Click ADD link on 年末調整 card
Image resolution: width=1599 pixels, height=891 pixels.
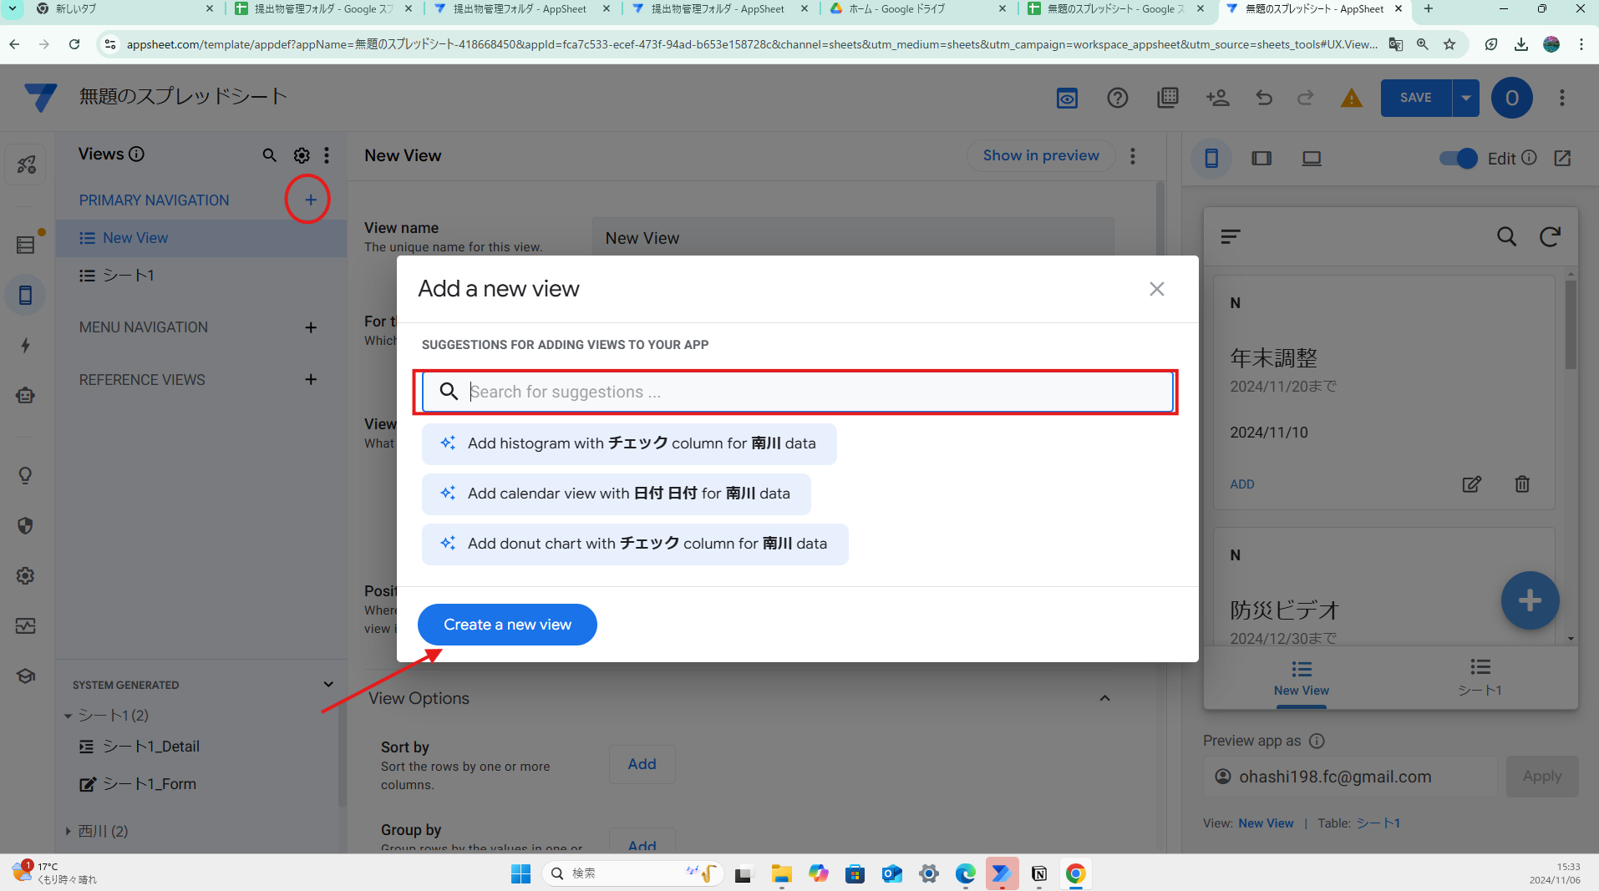(1241, 484)
